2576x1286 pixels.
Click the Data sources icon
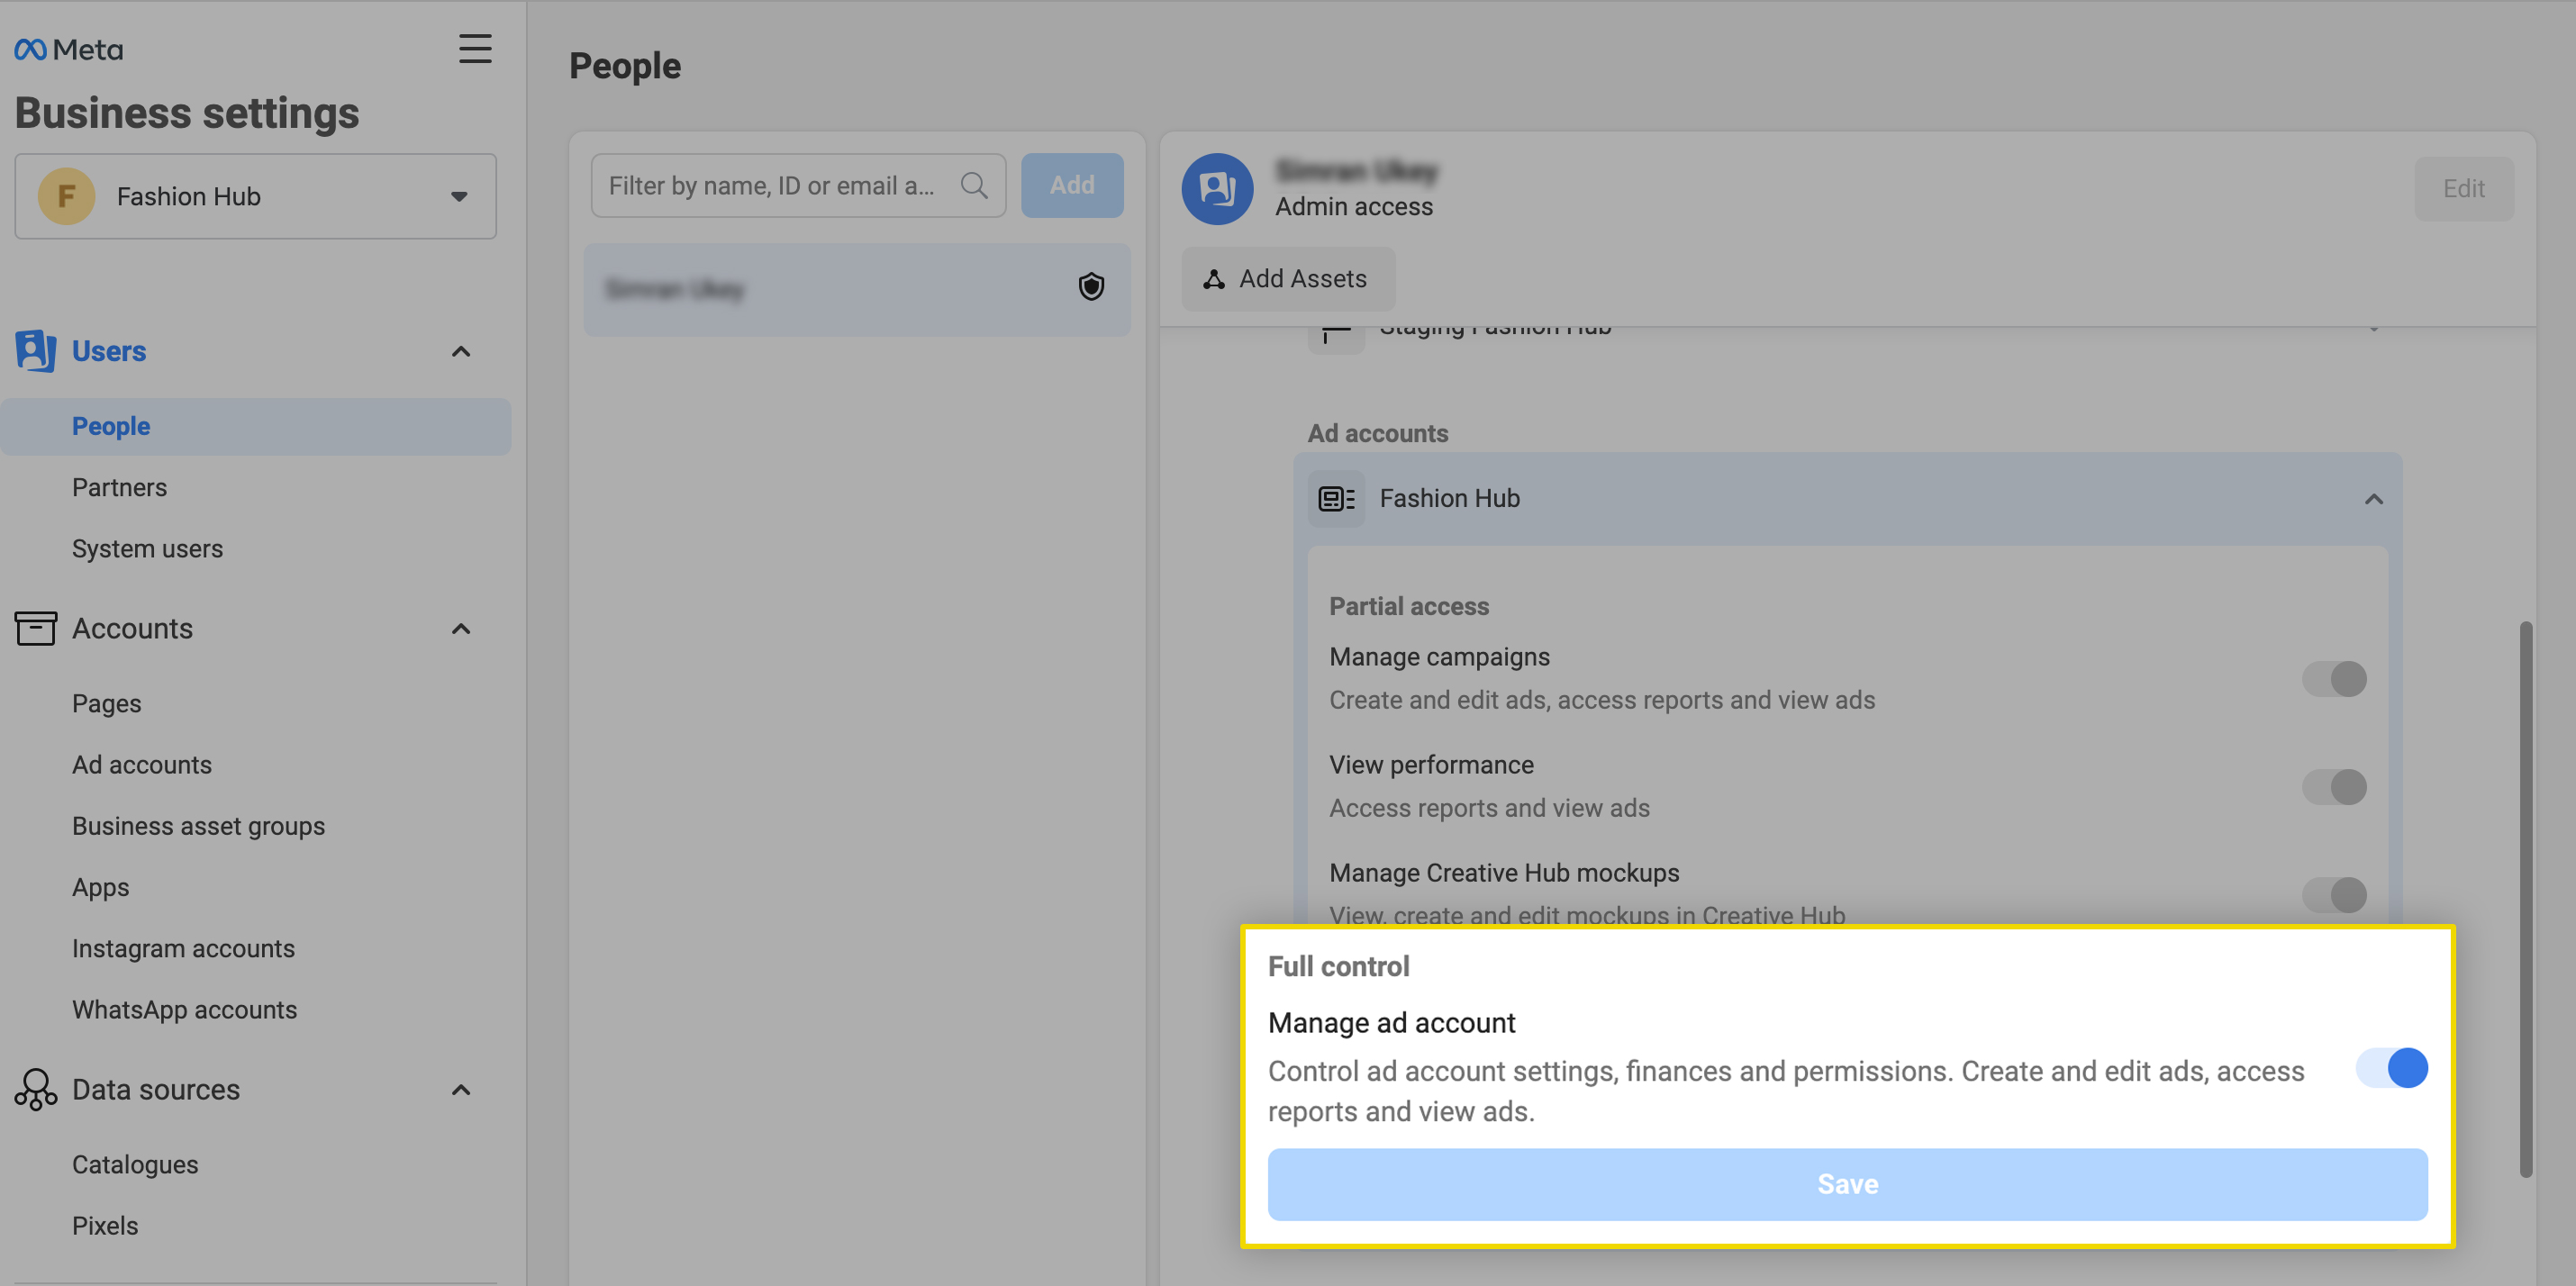(35, 1089)
